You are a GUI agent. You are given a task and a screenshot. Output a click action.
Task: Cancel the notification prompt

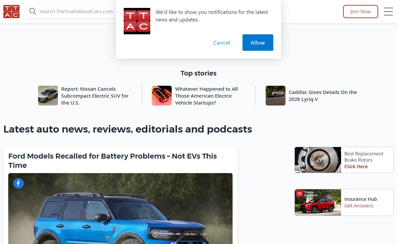222,43
